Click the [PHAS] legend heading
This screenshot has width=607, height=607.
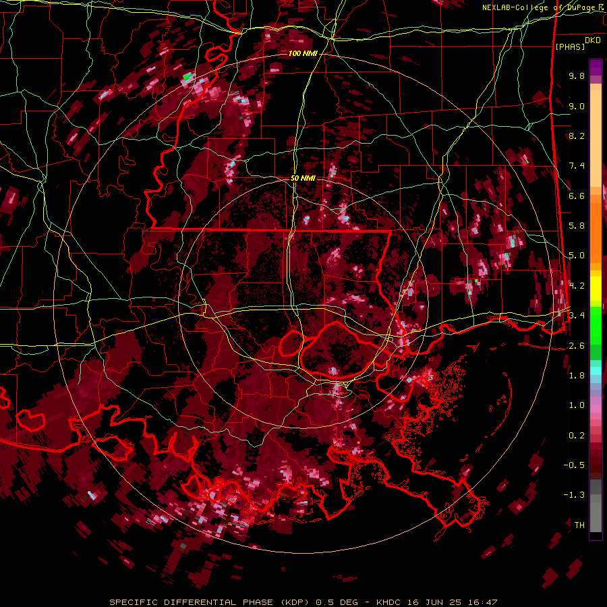570,47
